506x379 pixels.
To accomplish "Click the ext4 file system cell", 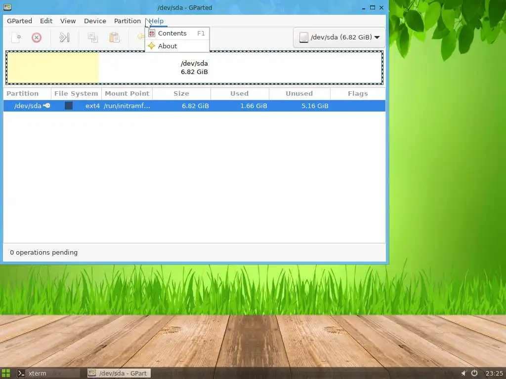I will 92,106.
